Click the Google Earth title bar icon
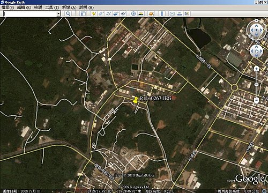Viewport: 268px width, 193px height. (x=3, y=2)
